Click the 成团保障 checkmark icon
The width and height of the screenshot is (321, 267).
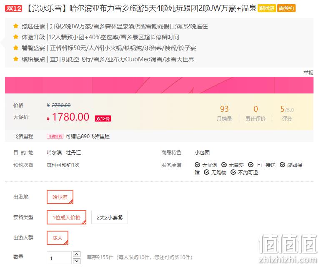[283, 164]
